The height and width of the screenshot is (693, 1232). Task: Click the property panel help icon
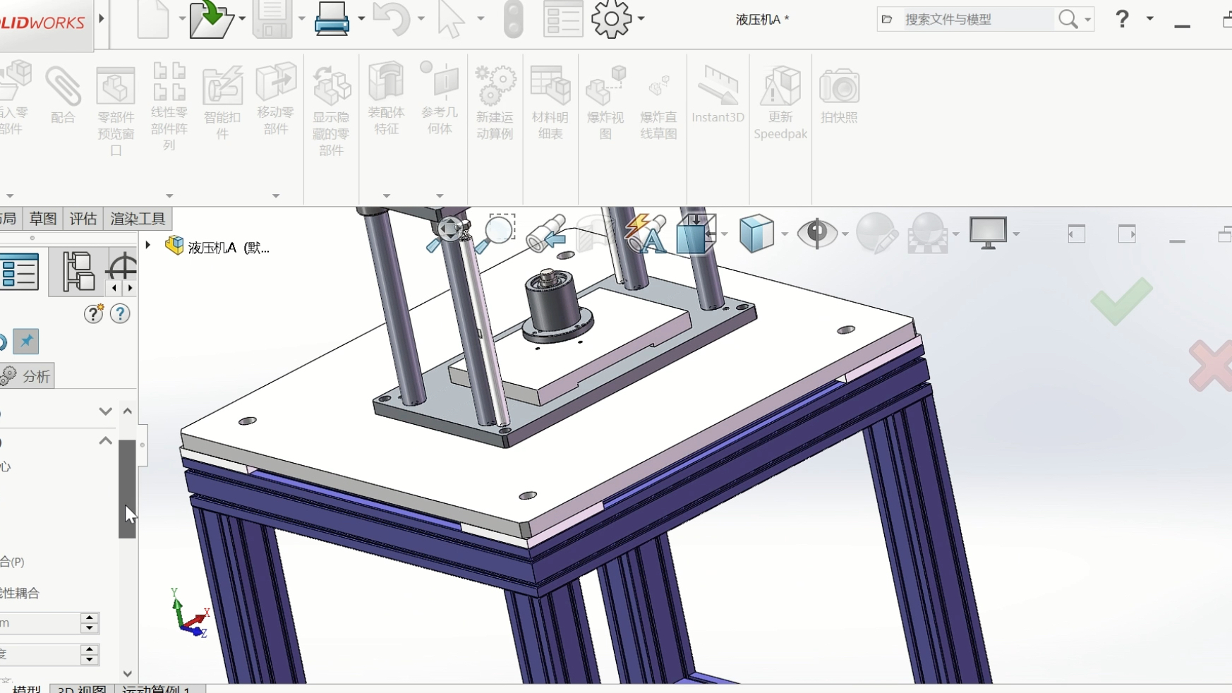click(x=121, y=313)
